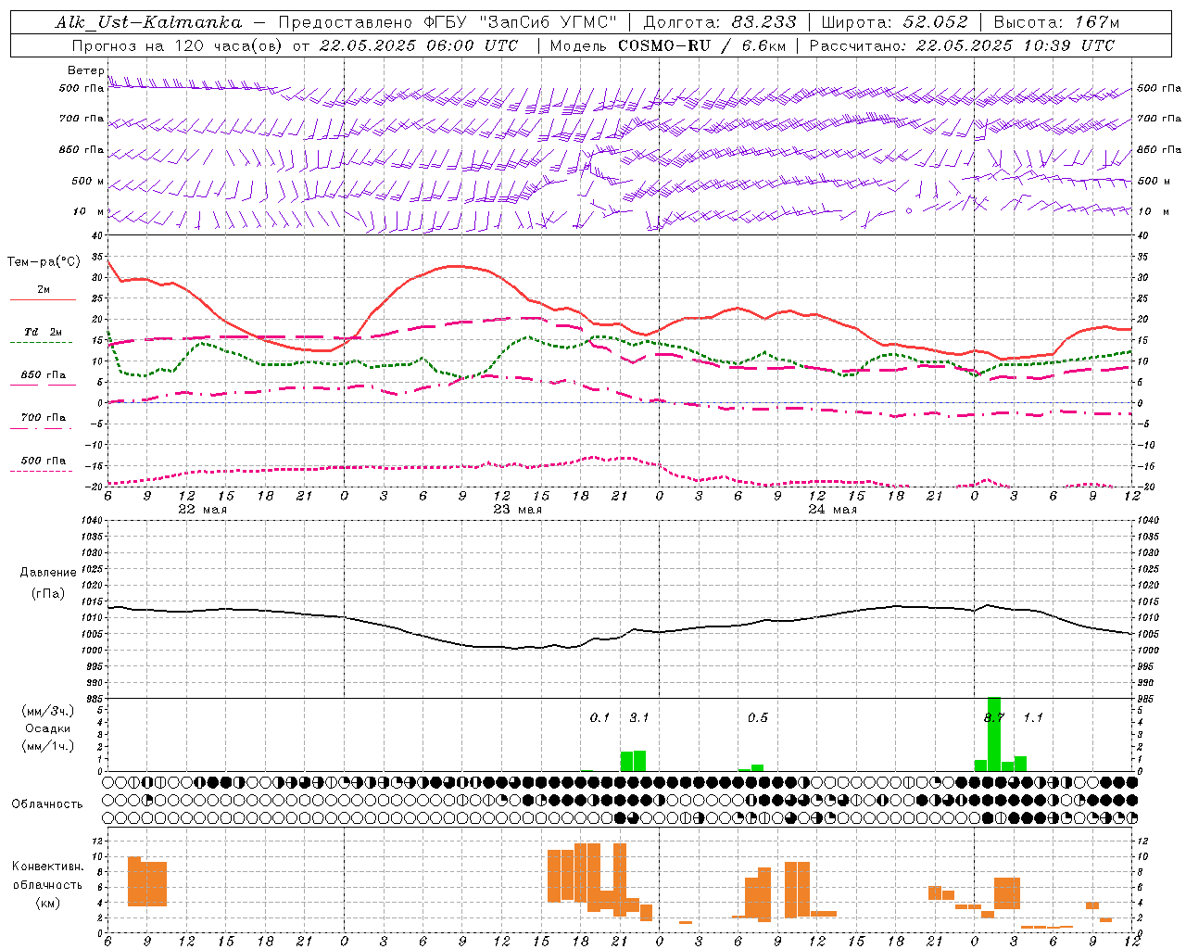This screenshot has height=949, width=1186.
Task: Click the Td 2м legend entry
Action: [x=43, y=332]
